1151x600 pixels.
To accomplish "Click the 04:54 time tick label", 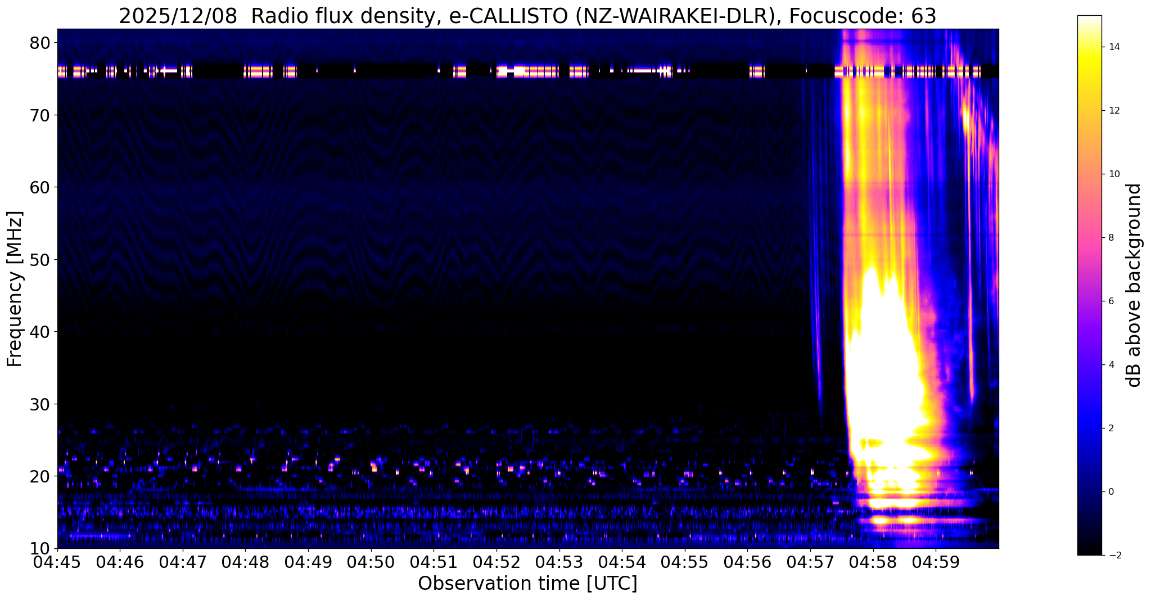I will click(622, 562).
